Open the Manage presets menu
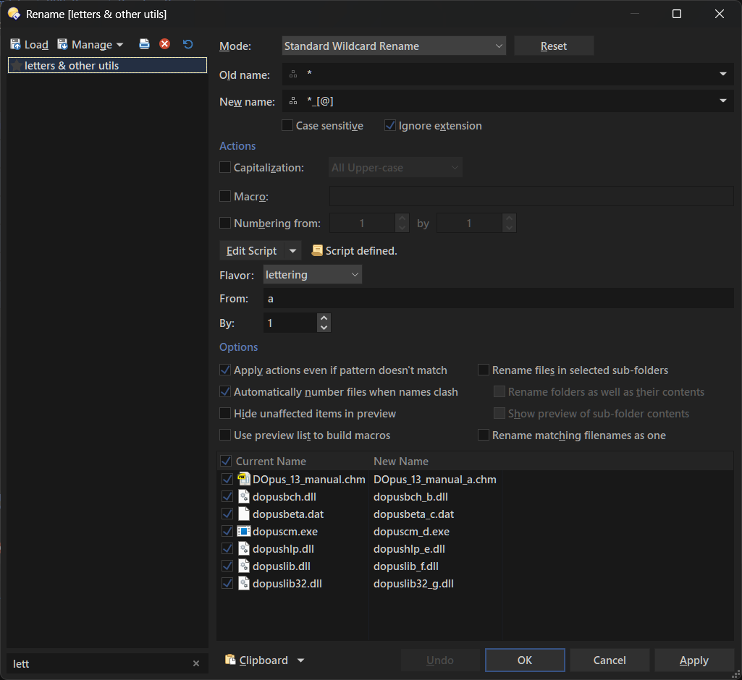The height and width of the screenshot is (680, 742). (x=90, y=45)
